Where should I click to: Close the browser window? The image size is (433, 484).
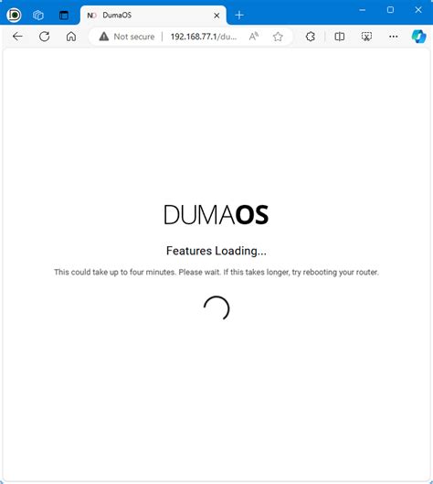(418, 10)
